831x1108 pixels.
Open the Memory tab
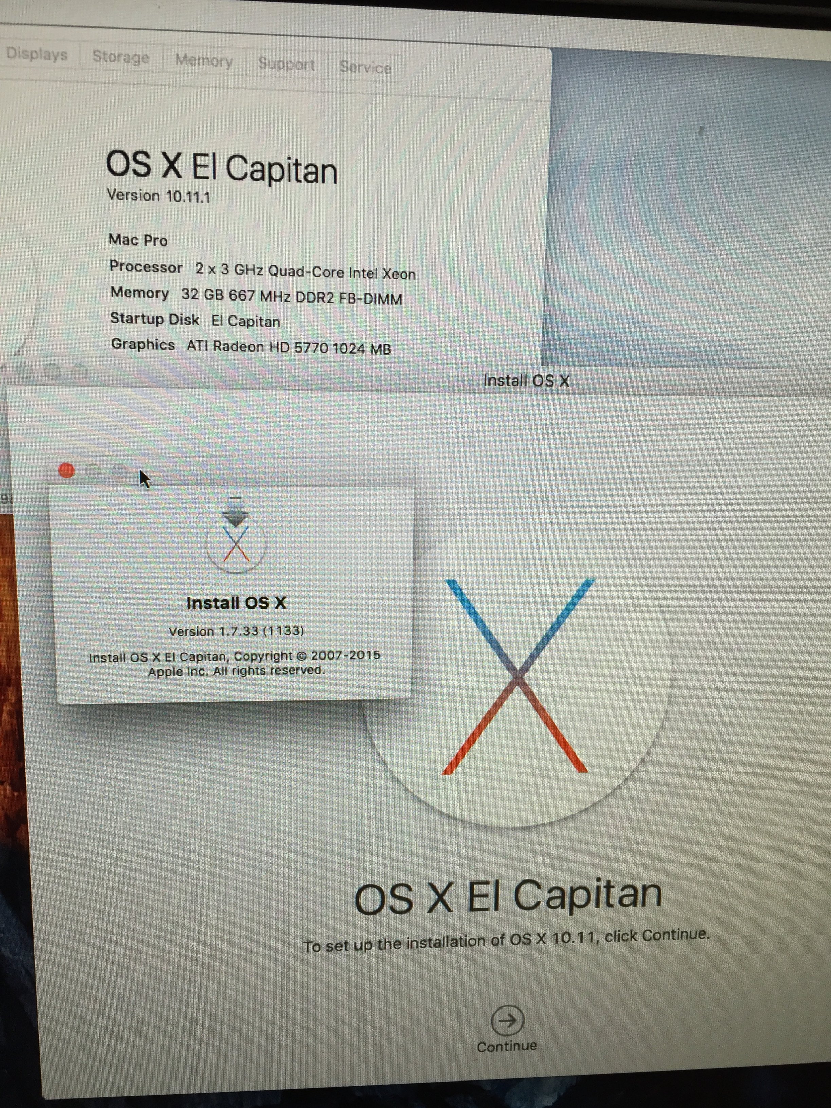click(x=204, y=60)
